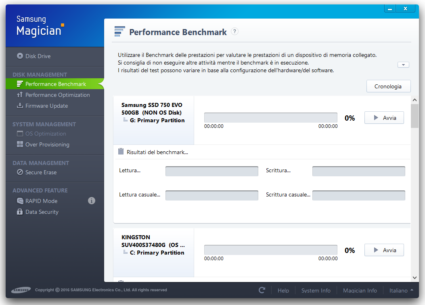The image size is (425, 305).
Task: Click the Scrittura result field
Action: 358,171
